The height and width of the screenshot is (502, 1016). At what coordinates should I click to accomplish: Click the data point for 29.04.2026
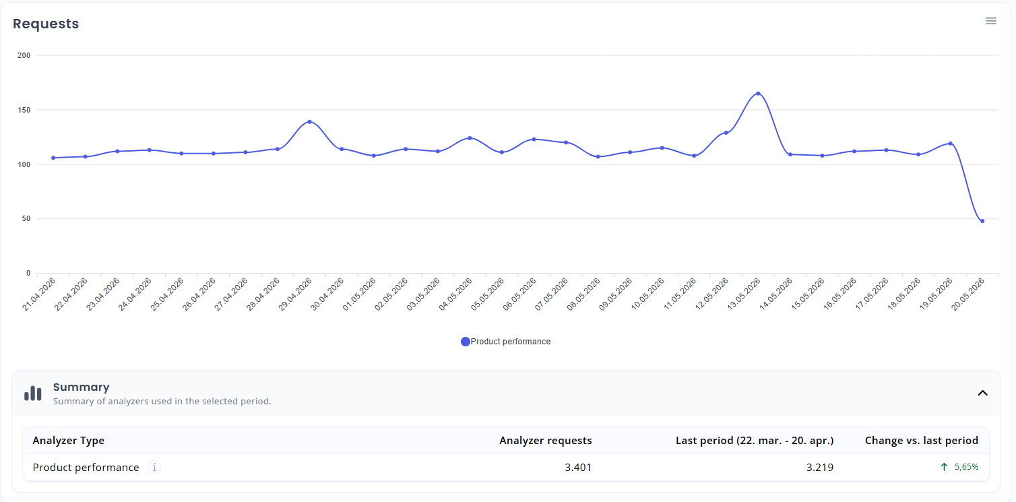309,122
